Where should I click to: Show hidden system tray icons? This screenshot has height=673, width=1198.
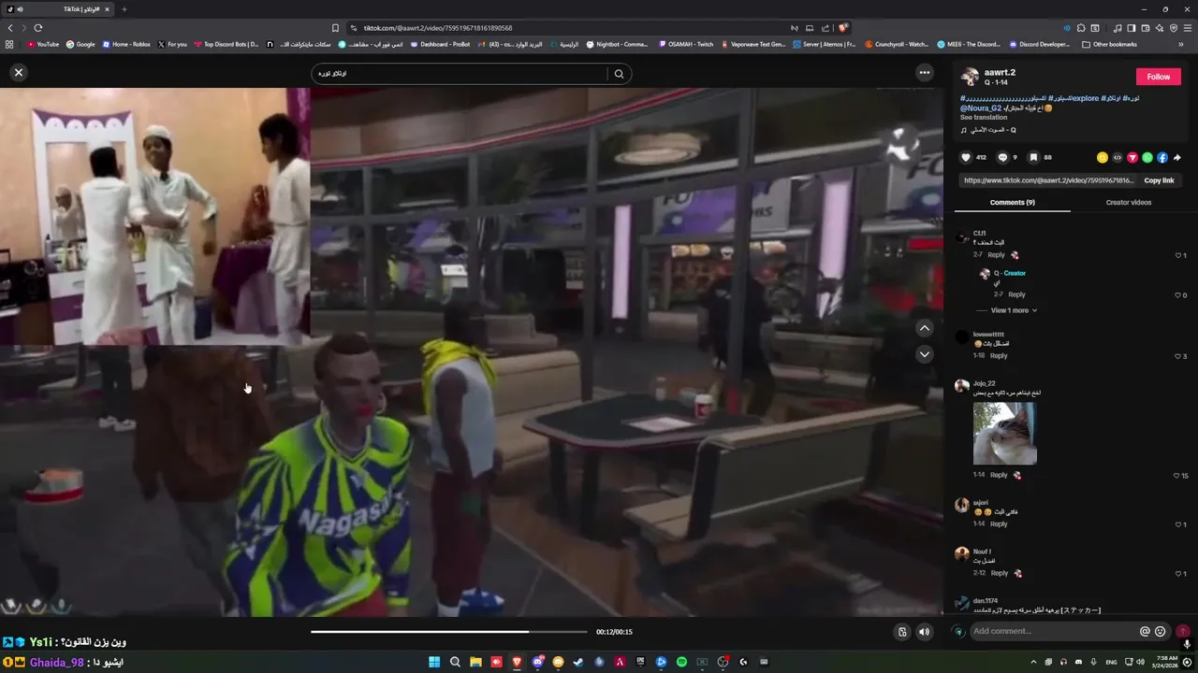tap(1033, 662)
